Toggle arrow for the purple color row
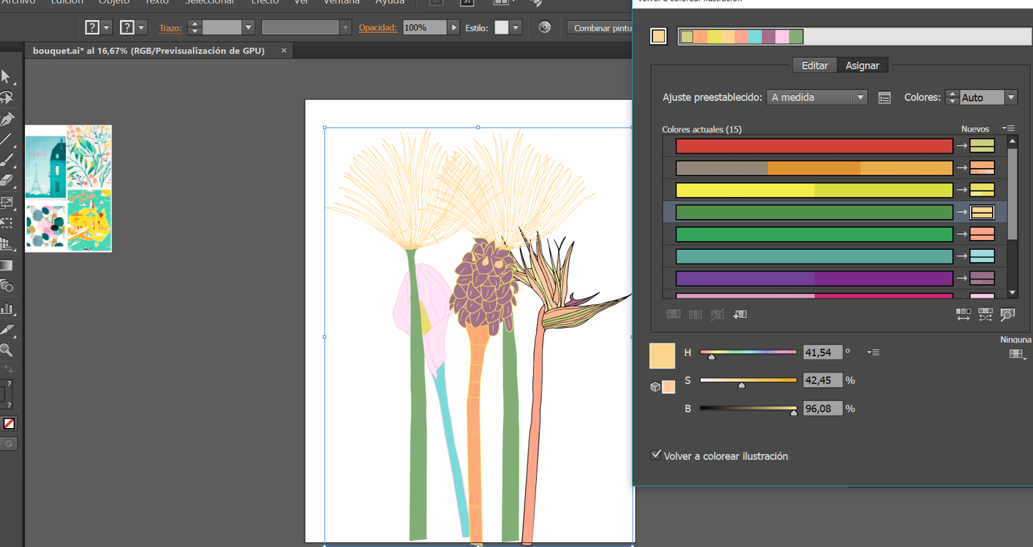Screen dimensions: 1033x547 (x=962, y=278)
